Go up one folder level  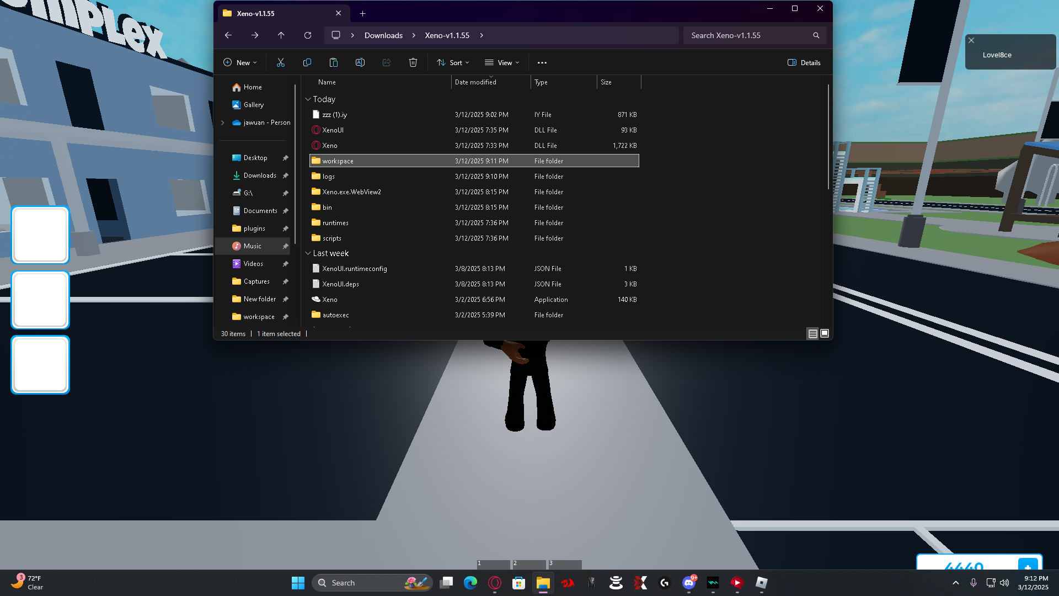click(x=281, y=35)
